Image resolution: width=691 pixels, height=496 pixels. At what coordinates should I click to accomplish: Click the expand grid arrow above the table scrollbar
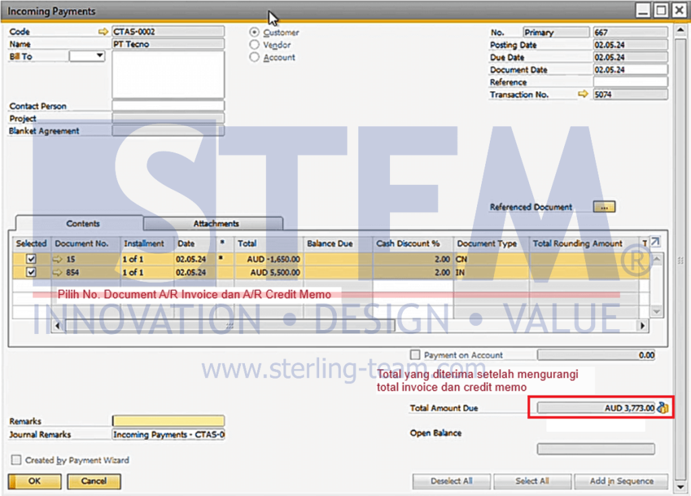click(655, 242)
